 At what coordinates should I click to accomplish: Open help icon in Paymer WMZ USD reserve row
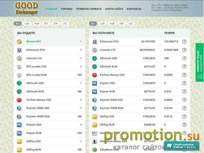point(184,100)
